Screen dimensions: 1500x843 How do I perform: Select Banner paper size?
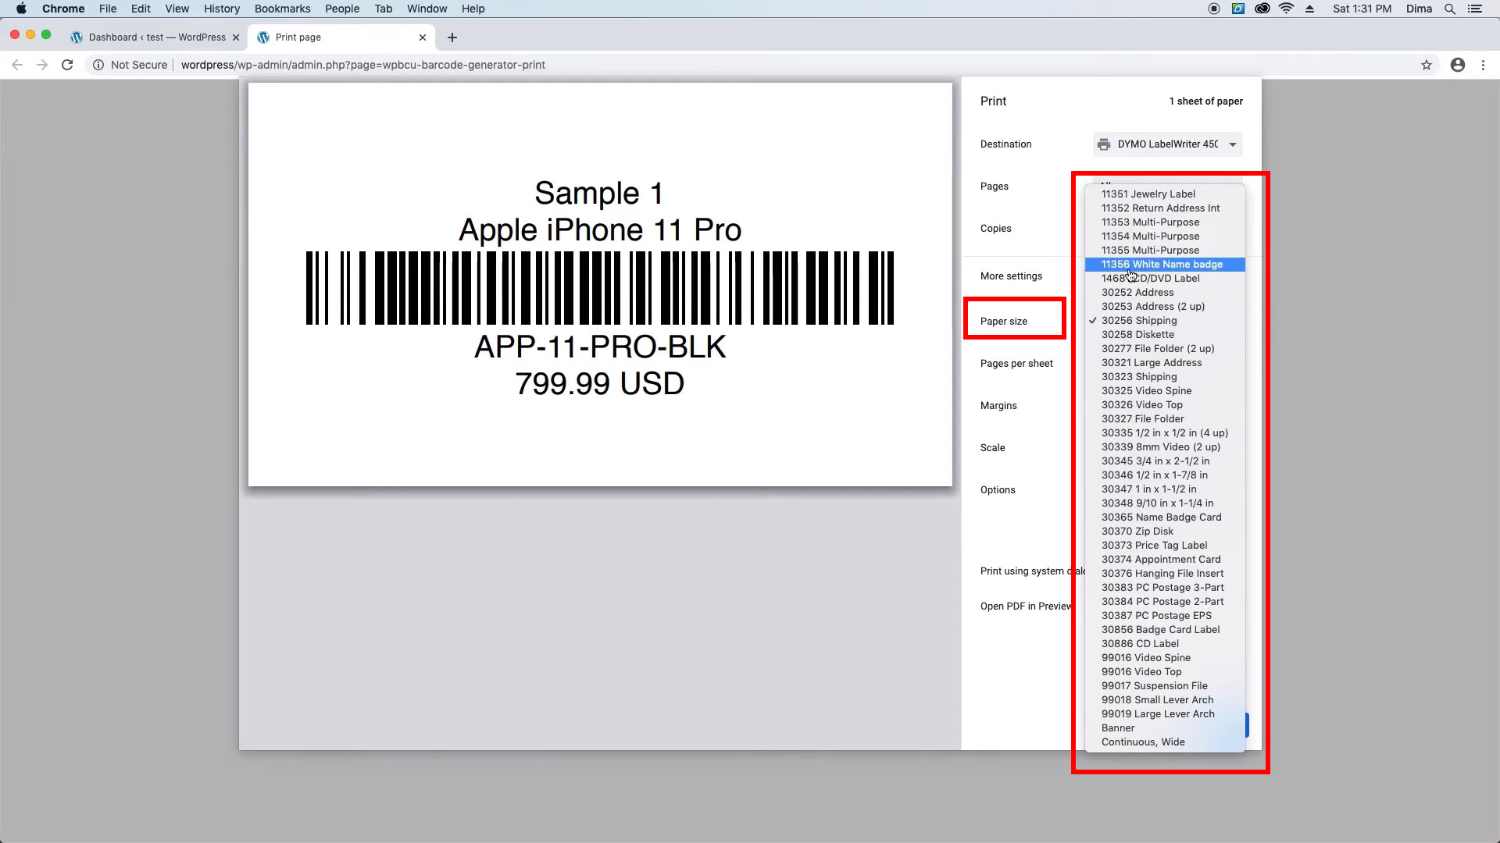tap(1165, 728)
